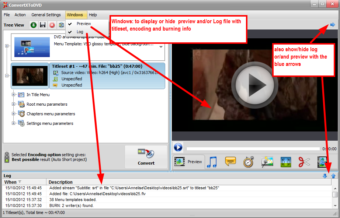Click the green add file icon
The height and width of the screenshot is (218, 340).
pos(34,25)
